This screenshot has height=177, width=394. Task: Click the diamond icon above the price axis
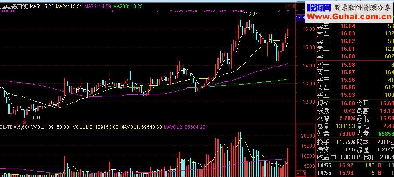(x=288, y=6)
